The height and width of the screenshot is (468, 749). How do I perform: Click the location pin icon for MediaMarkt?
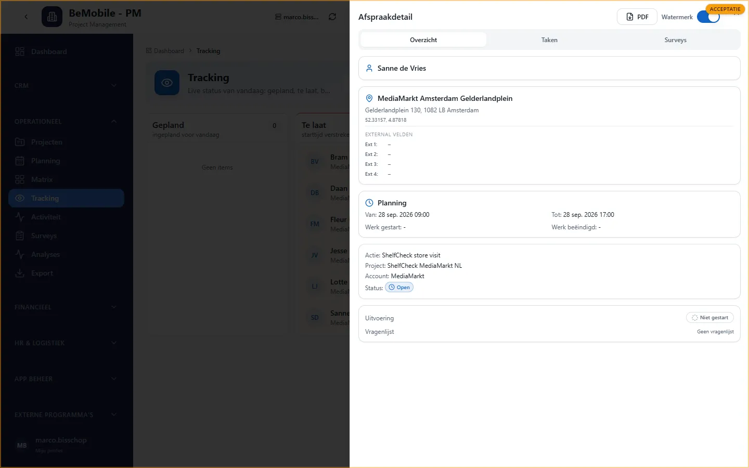(369, 98)
